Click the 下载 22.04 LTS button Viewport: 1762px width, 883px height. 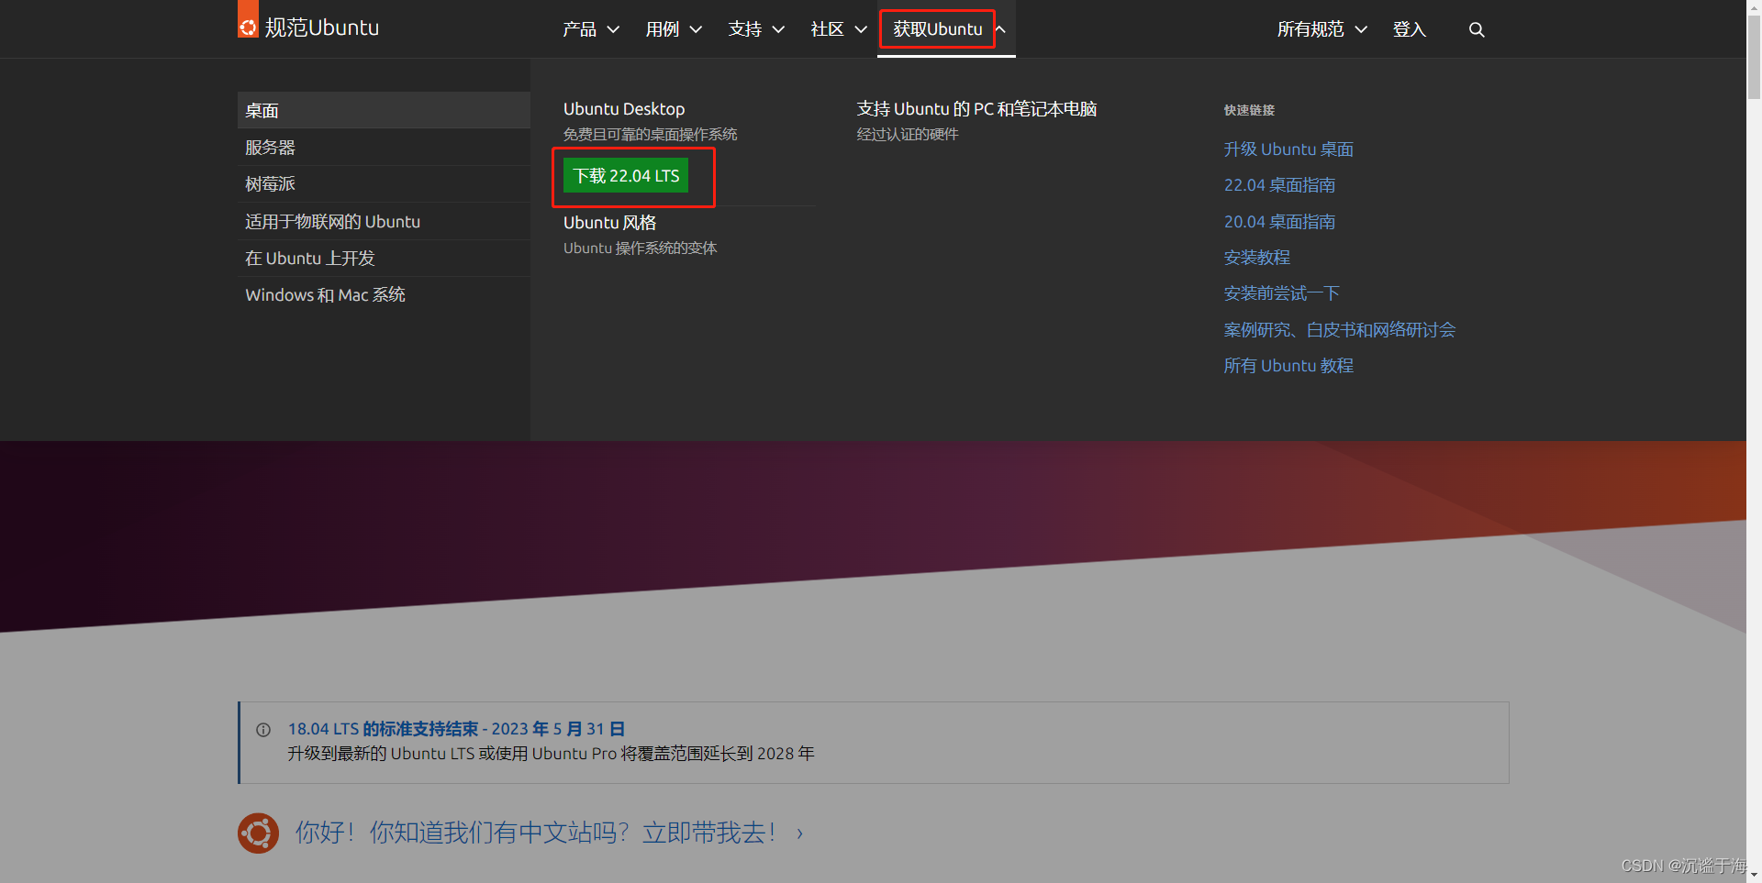click(626, 175)
